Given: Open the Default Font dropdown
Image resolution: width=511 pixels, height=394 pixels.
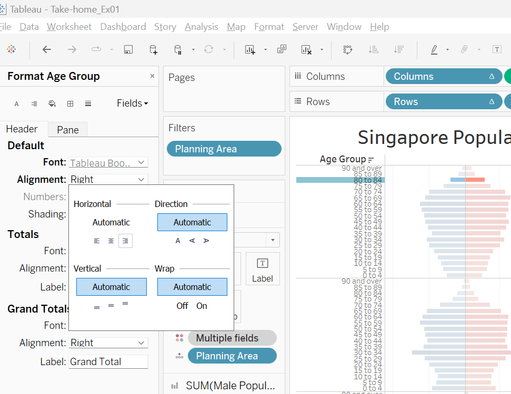Looking at the screenshot, I should (x=108, y=163).
